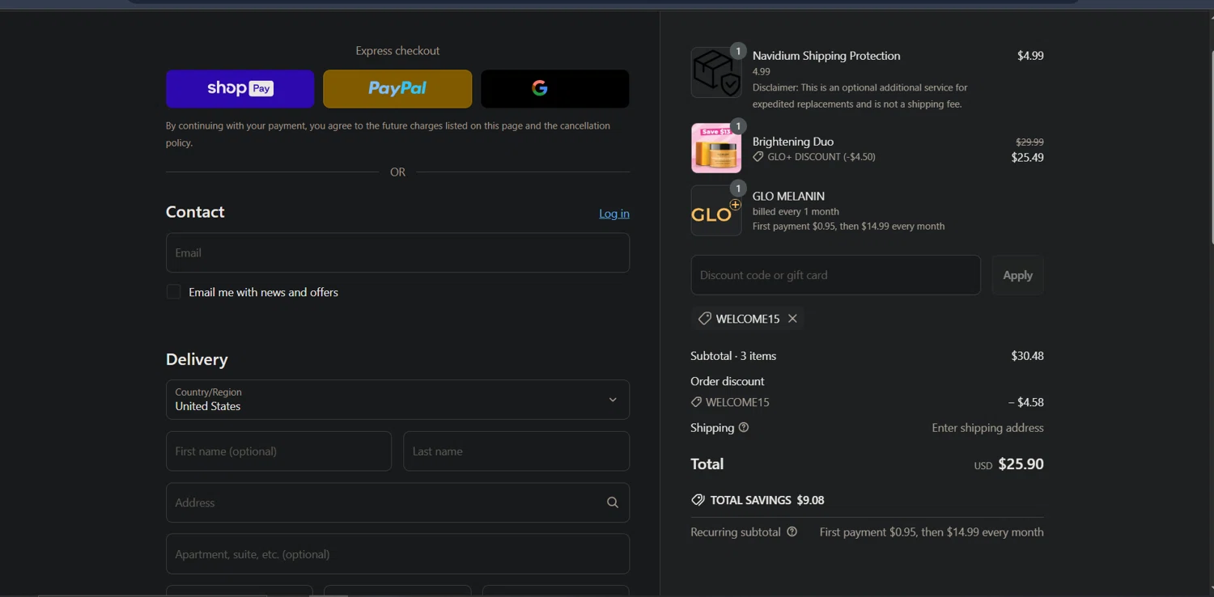Screen dimensions: 1214x597
Task: Pay with PayPal express button
Action: click(397, 88)
